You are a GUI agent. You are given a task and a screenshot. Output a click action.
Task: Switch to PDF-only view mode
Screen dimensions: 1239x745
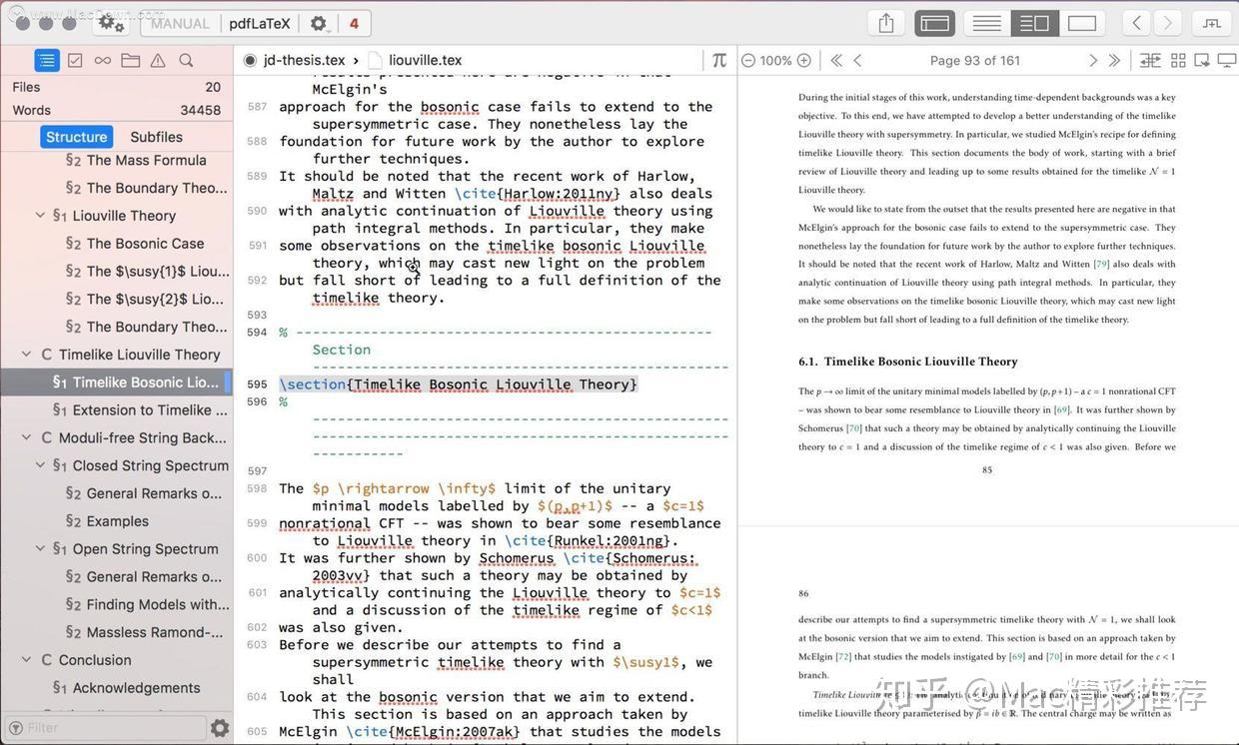(1082, 22)
